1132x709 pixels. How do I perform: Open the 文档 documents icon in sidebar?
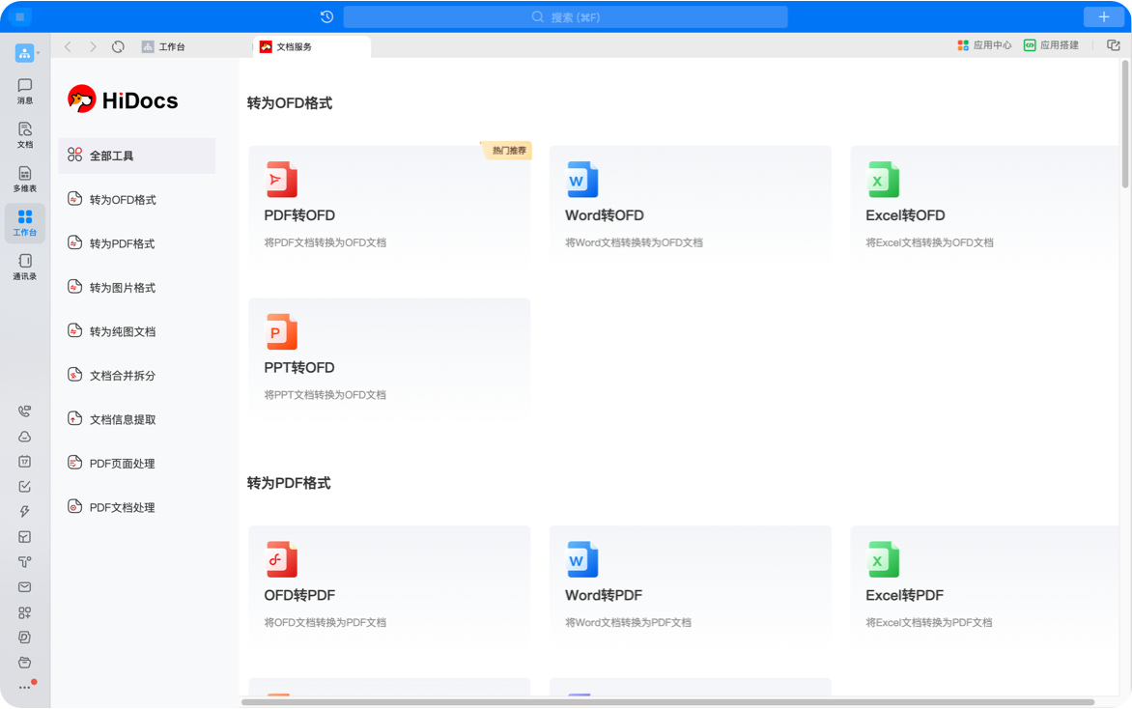pos(24,135)
